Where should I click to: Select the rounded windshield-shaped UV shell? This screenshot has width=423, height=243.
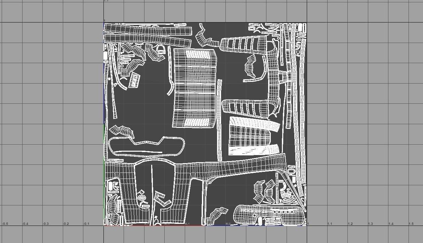269,214
